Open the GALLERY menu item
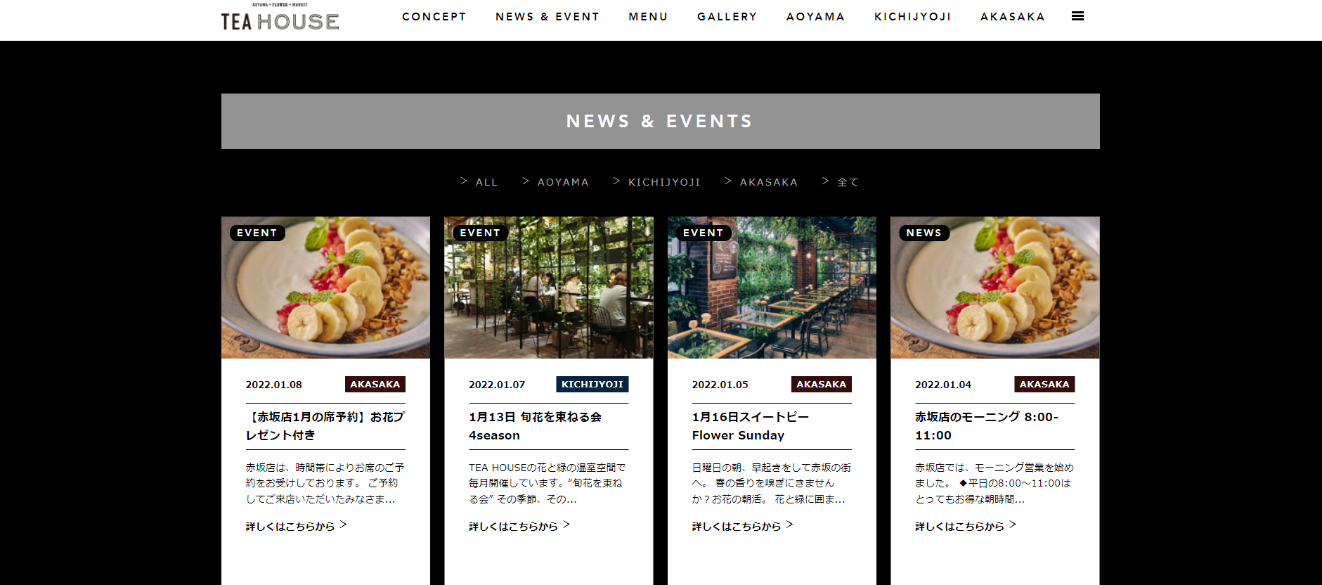 click(x=727, y=16)
